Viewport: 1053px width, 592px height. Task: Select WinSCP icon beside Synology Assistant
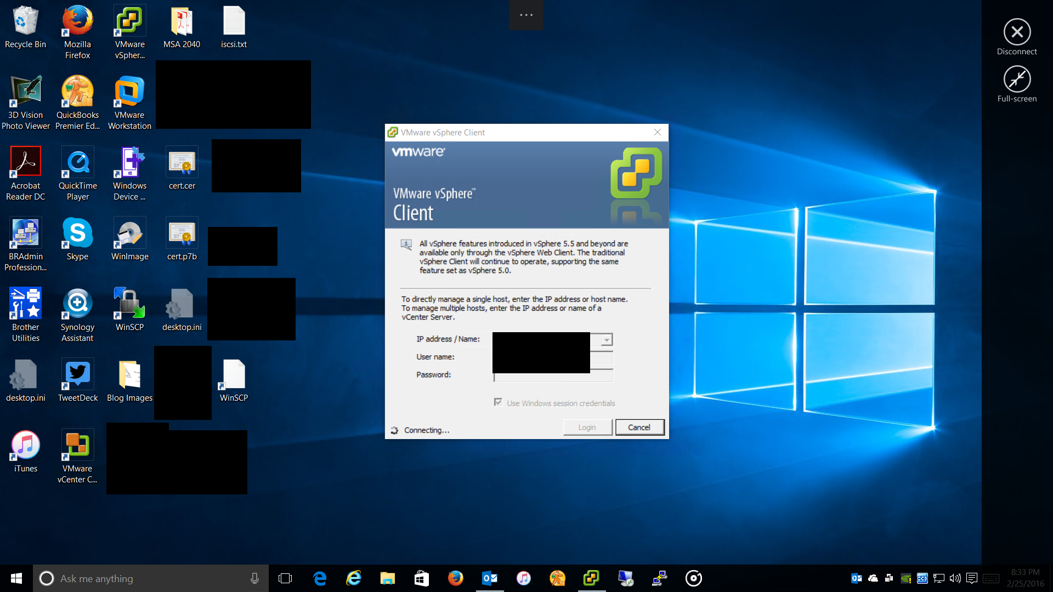(130, 310)
